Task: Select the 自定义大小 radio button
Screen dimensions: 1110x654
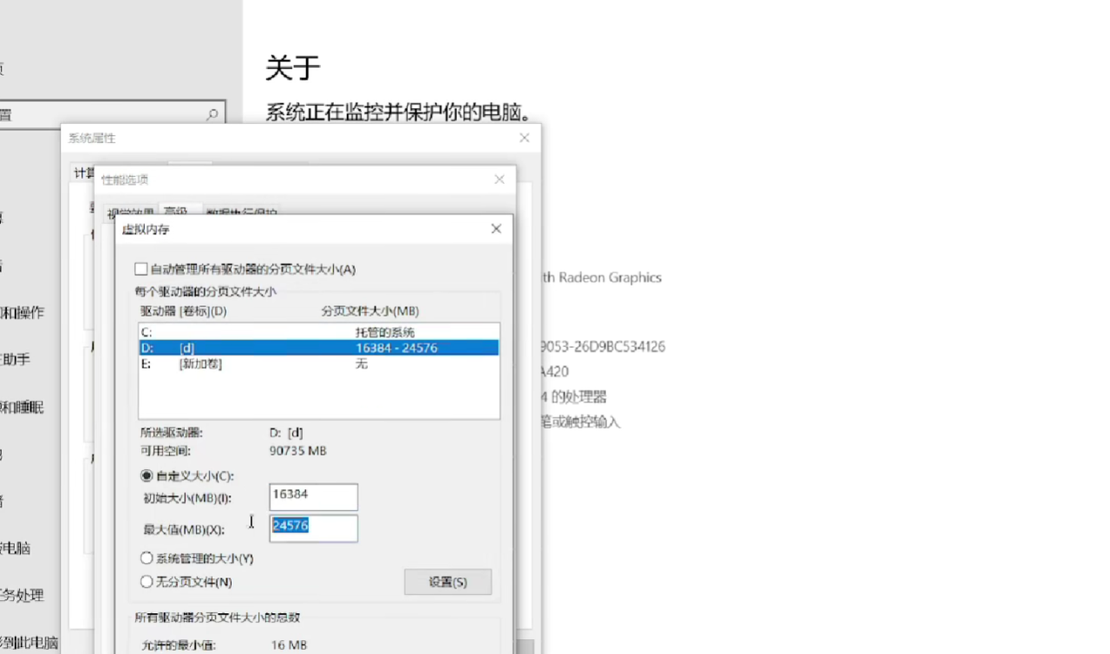Action: pos(147,476)
